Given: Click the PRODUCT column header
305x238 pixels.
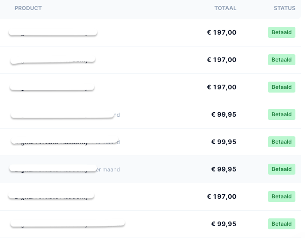Looking at the screenshot, I should click(28, 8).
